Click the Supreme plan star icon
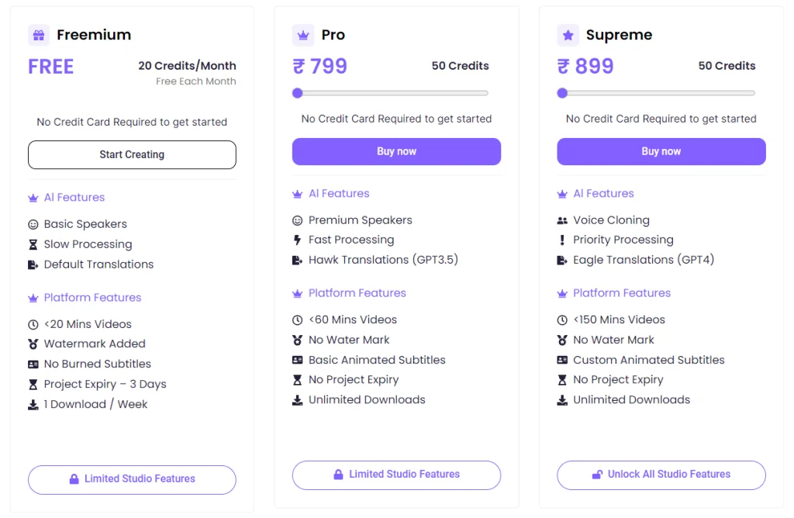The width and height of the screenshot is (794, 518). pyautogui.click(x=568, y=35)
